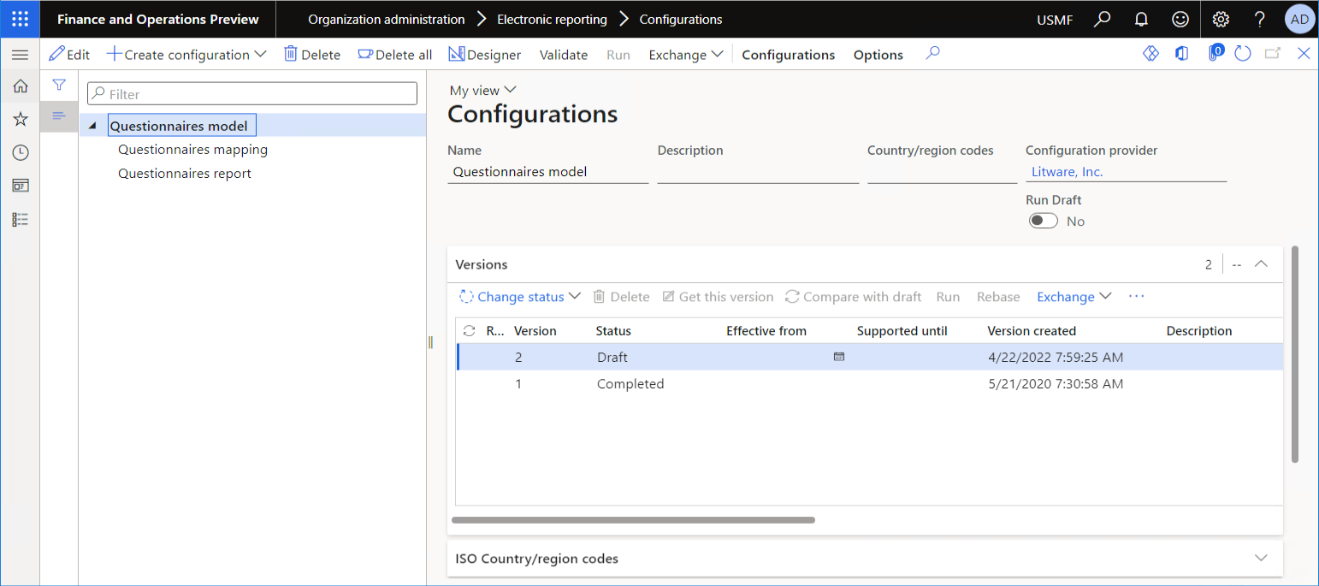
Task: Open Task recorder icon in the toolbar
Action: tap(1150, 52)
